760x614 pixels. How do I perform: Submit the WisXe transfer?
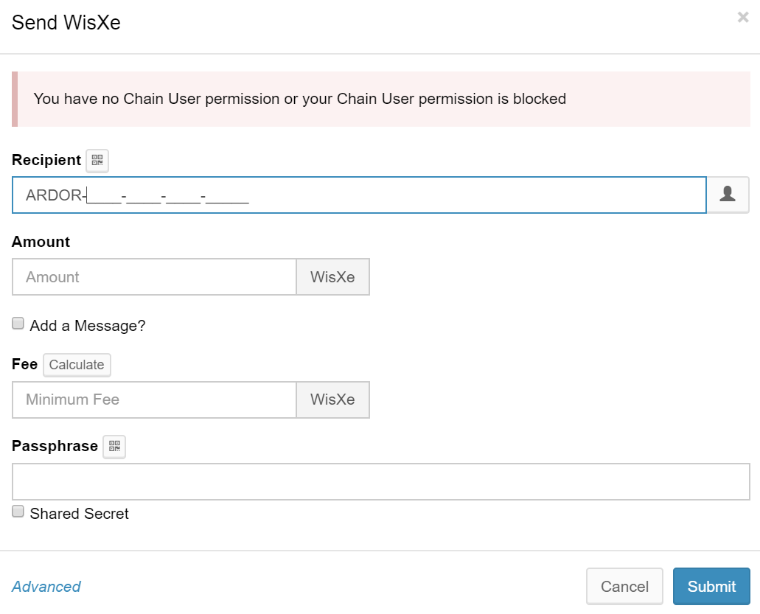point(711,587)
